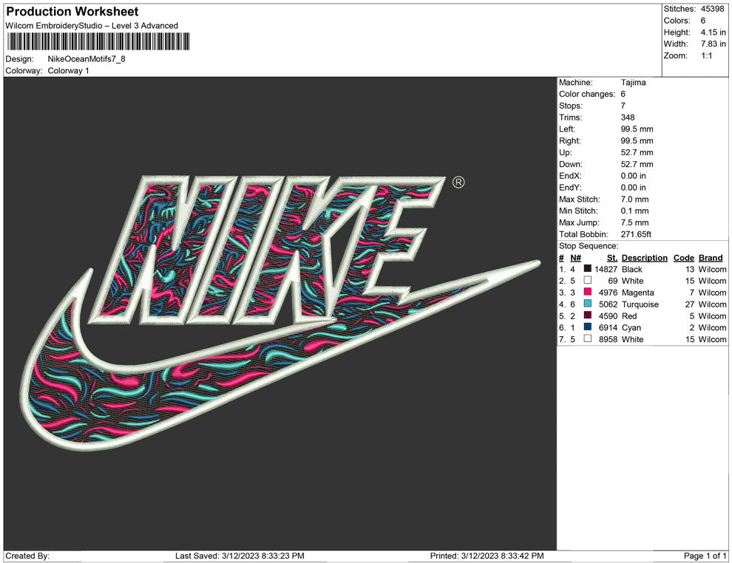
Task: Click the Stitches value '45398'
Action: (x=712, y=9)
